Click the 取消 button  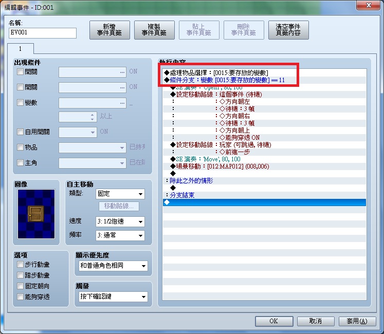(x=316, y=321)
